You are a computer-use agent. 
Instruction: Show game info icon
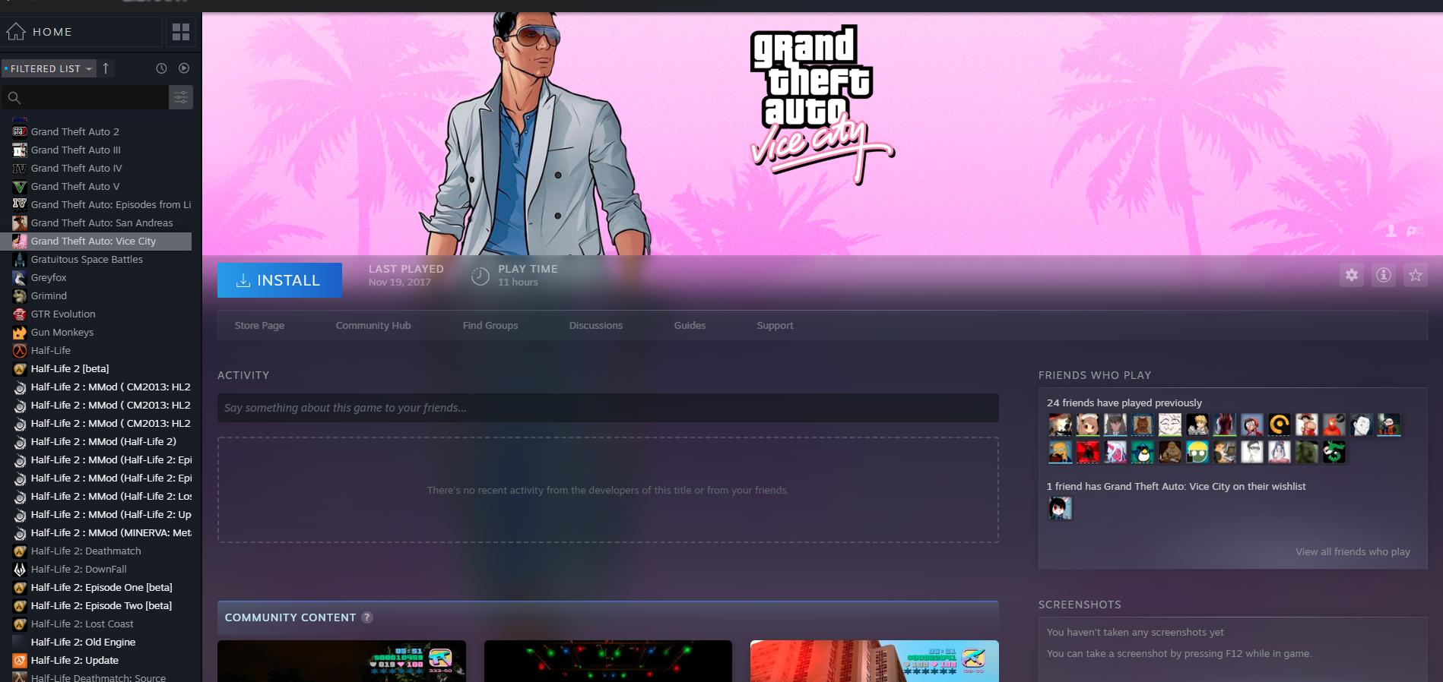[x=1383, y=275]
